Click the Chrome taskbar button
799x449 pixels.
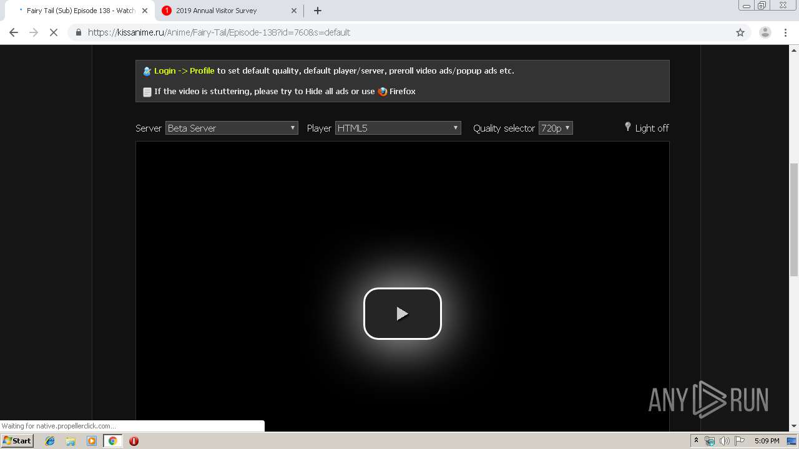[112, 441]
